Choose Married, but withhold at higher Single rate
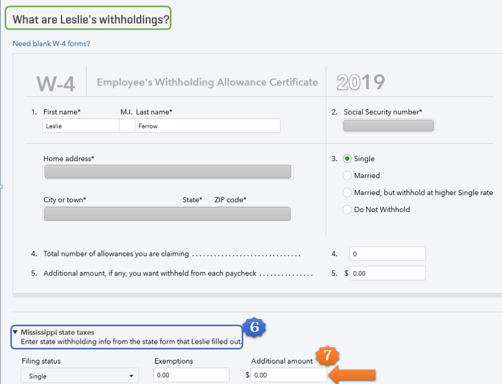The width and height of the screenshot is (502, 384). (x=348, y=193)
